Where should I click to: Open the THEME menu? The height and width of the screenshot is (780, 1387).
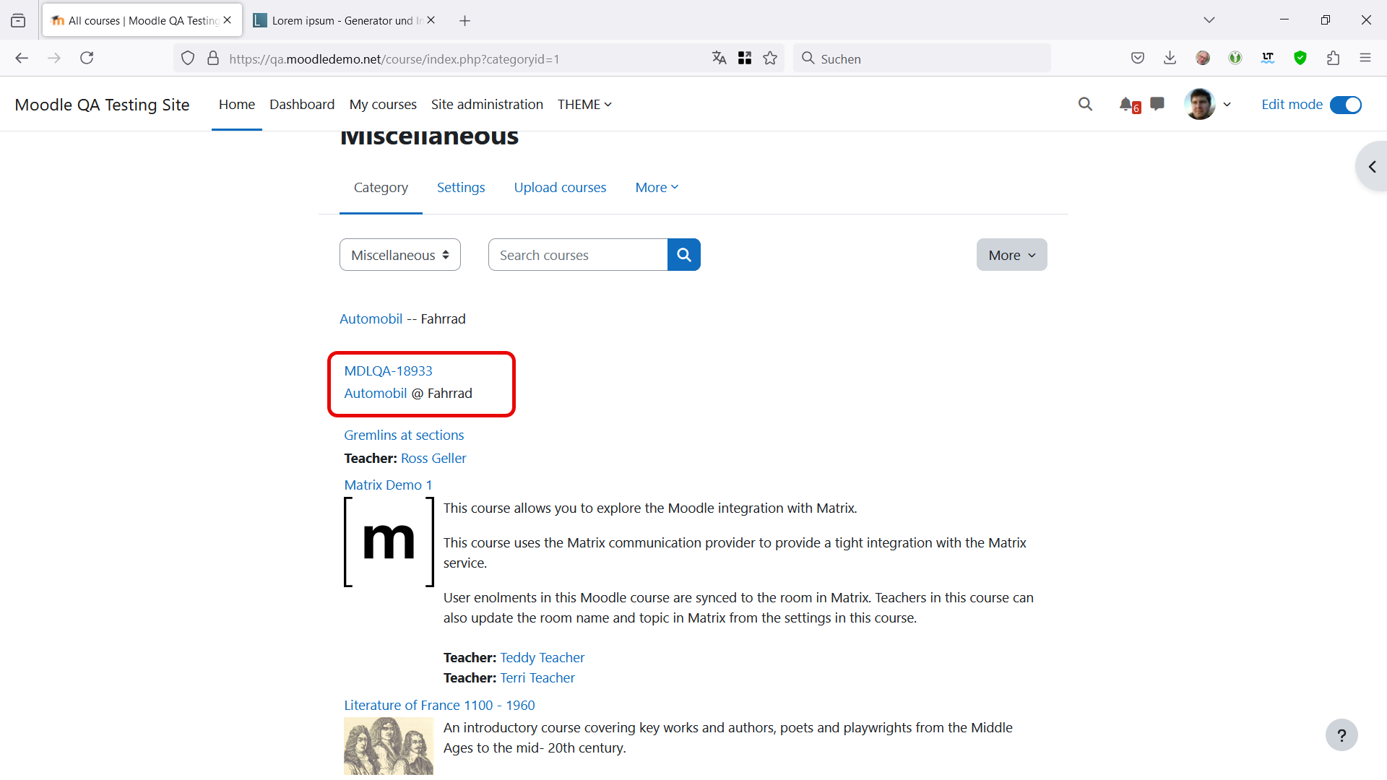[584, 105]
